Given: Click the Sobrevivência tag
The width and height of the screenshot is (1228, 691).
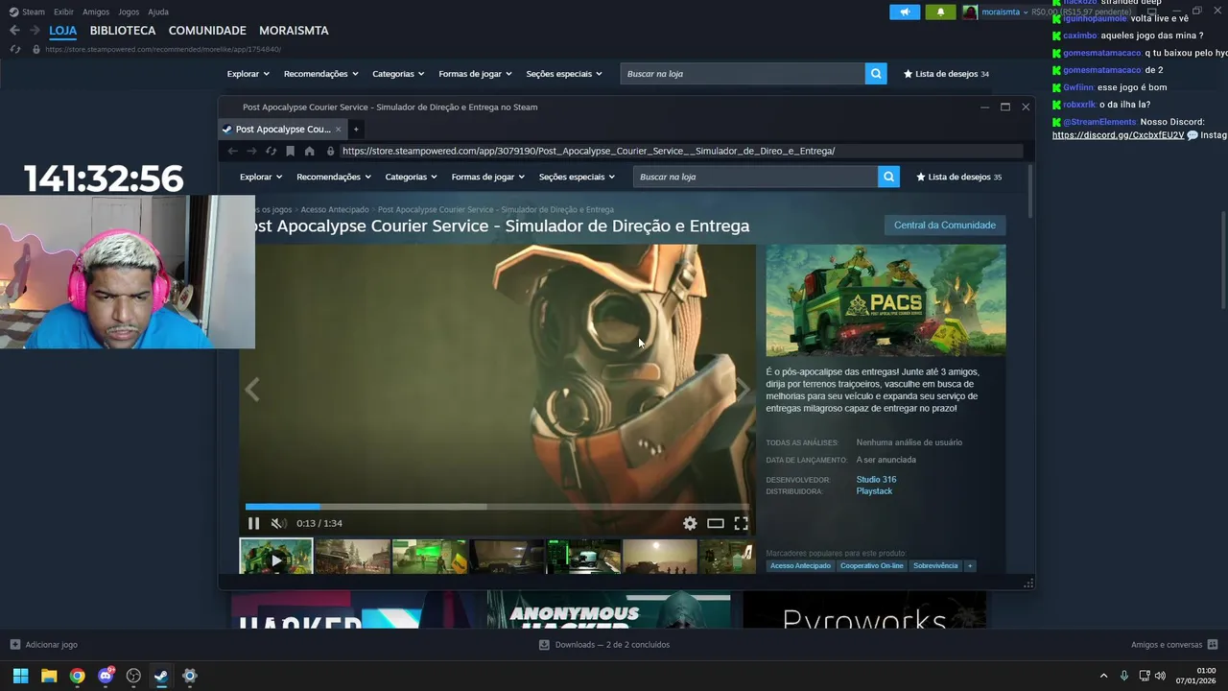Looking at the screenshot, I should 935,566.
